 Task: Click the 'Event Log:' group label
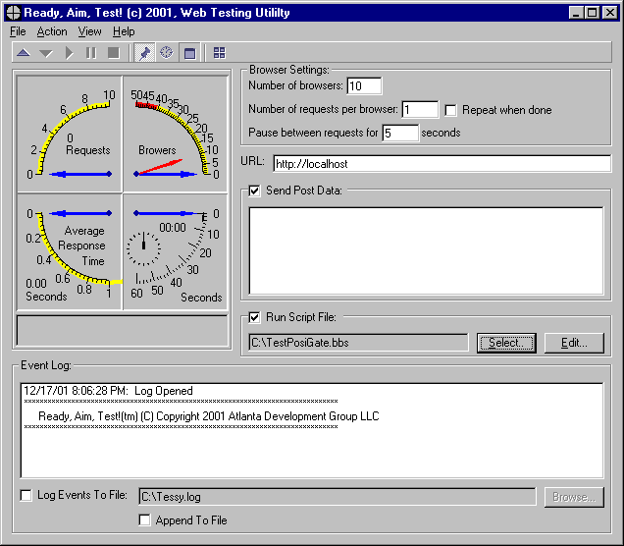(x=46, y=365)
